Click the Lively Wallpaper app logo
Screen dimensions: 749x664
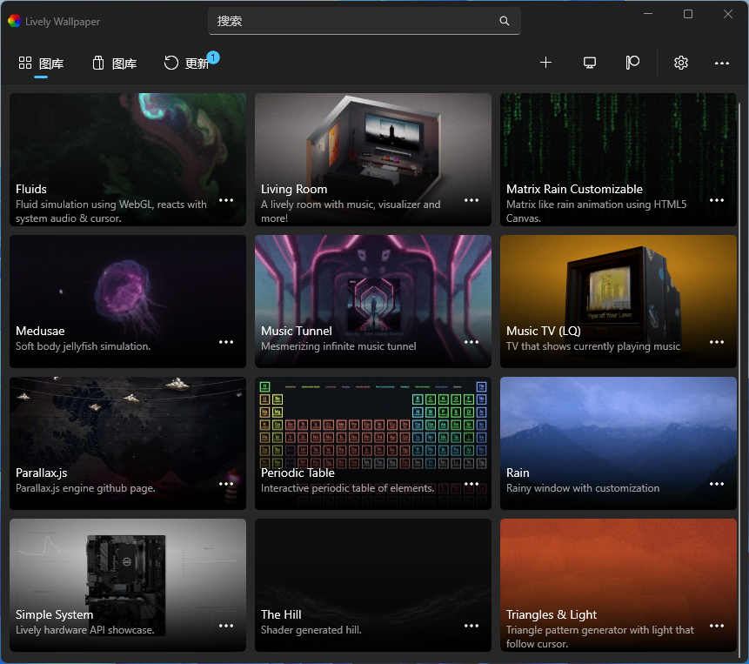click(x=14, y=21)
